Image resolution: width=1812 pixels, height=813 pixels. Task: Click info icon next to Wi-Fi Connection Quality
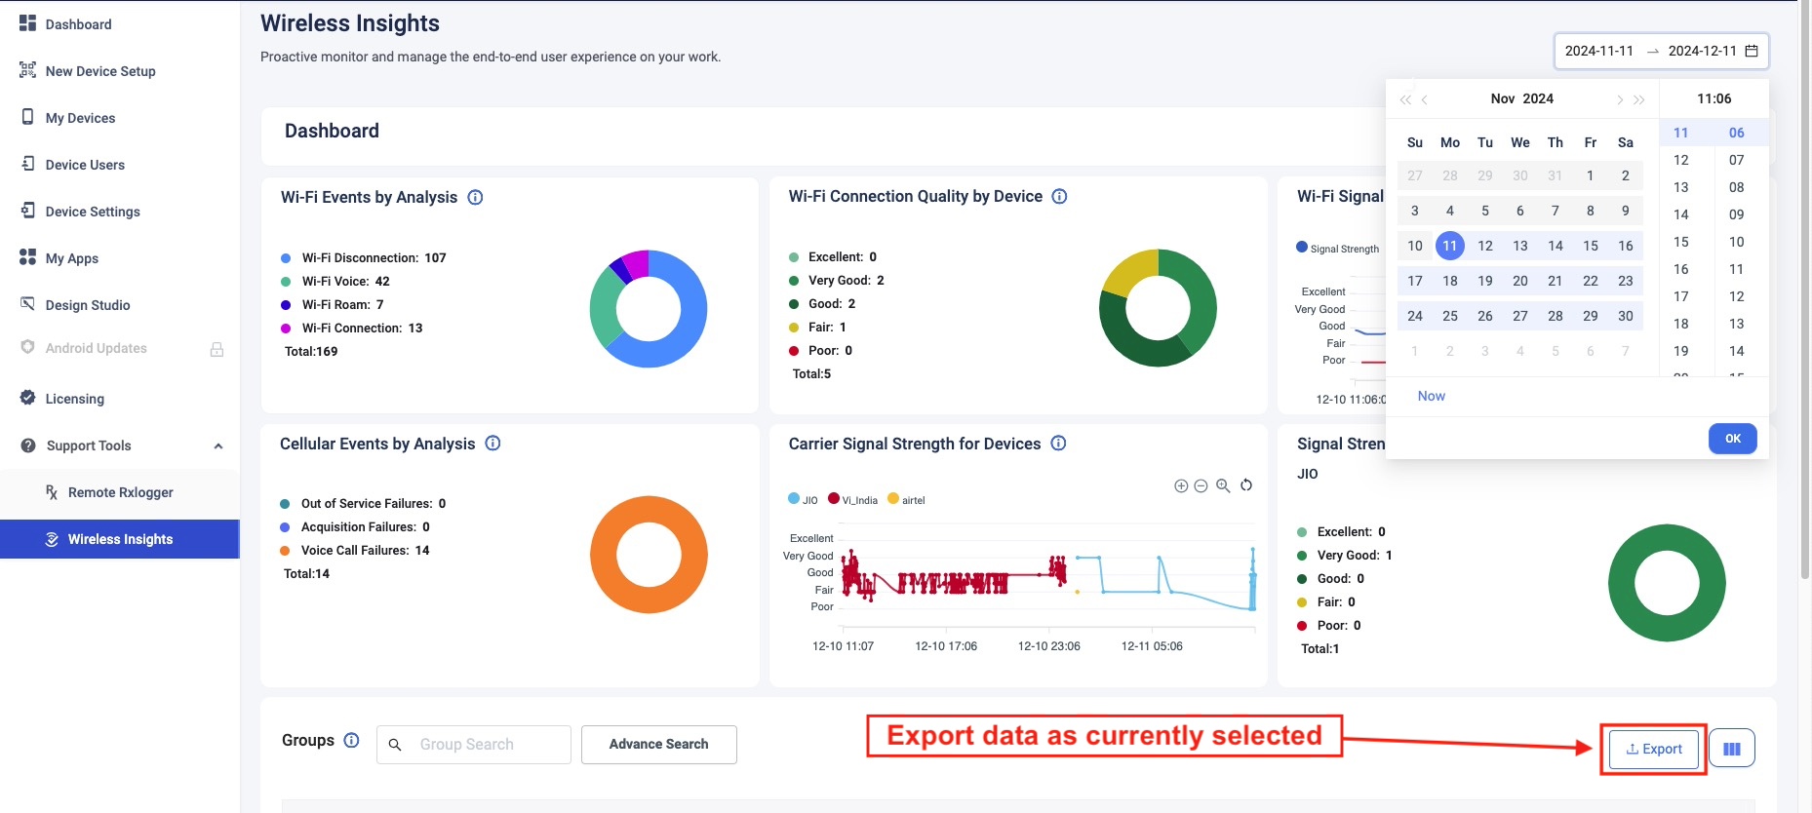pyautogui.click(x=1059, y=196)
